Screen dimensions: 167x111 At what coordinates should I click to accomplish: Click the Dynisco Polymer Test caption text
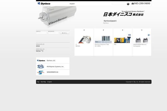[102, 45]
